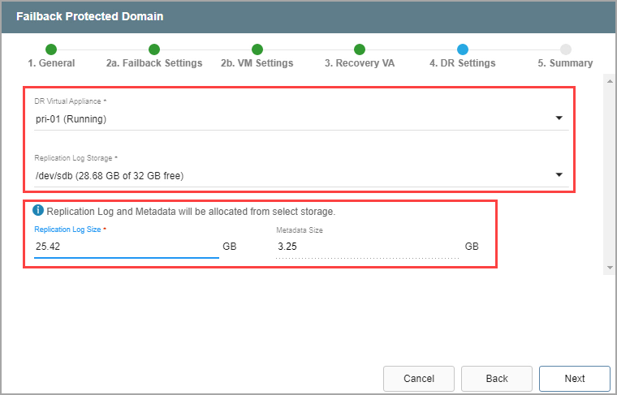Screen dimensions: 617x395
Task: Click the green VM Settings step circle
Action: click(257, 49)
